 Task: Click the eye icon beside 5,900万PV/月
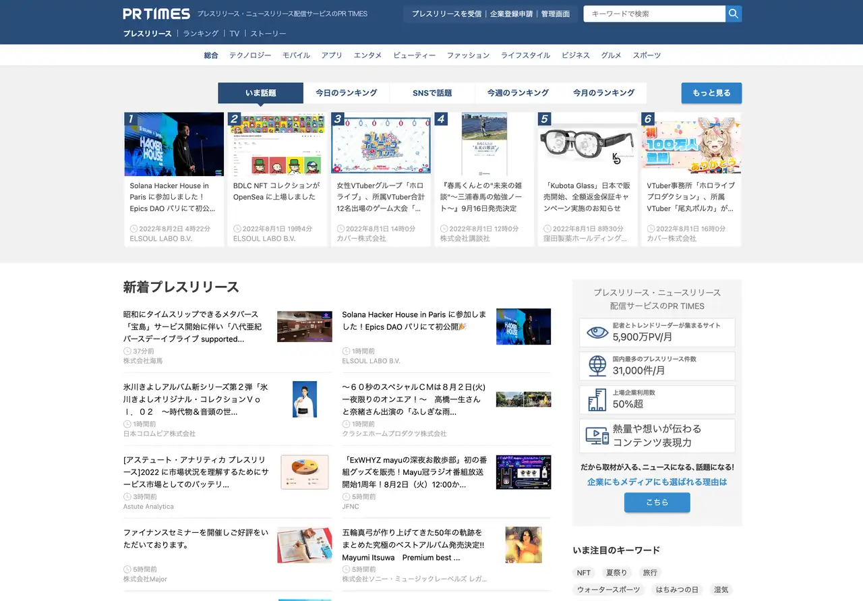tap(597, 333)
